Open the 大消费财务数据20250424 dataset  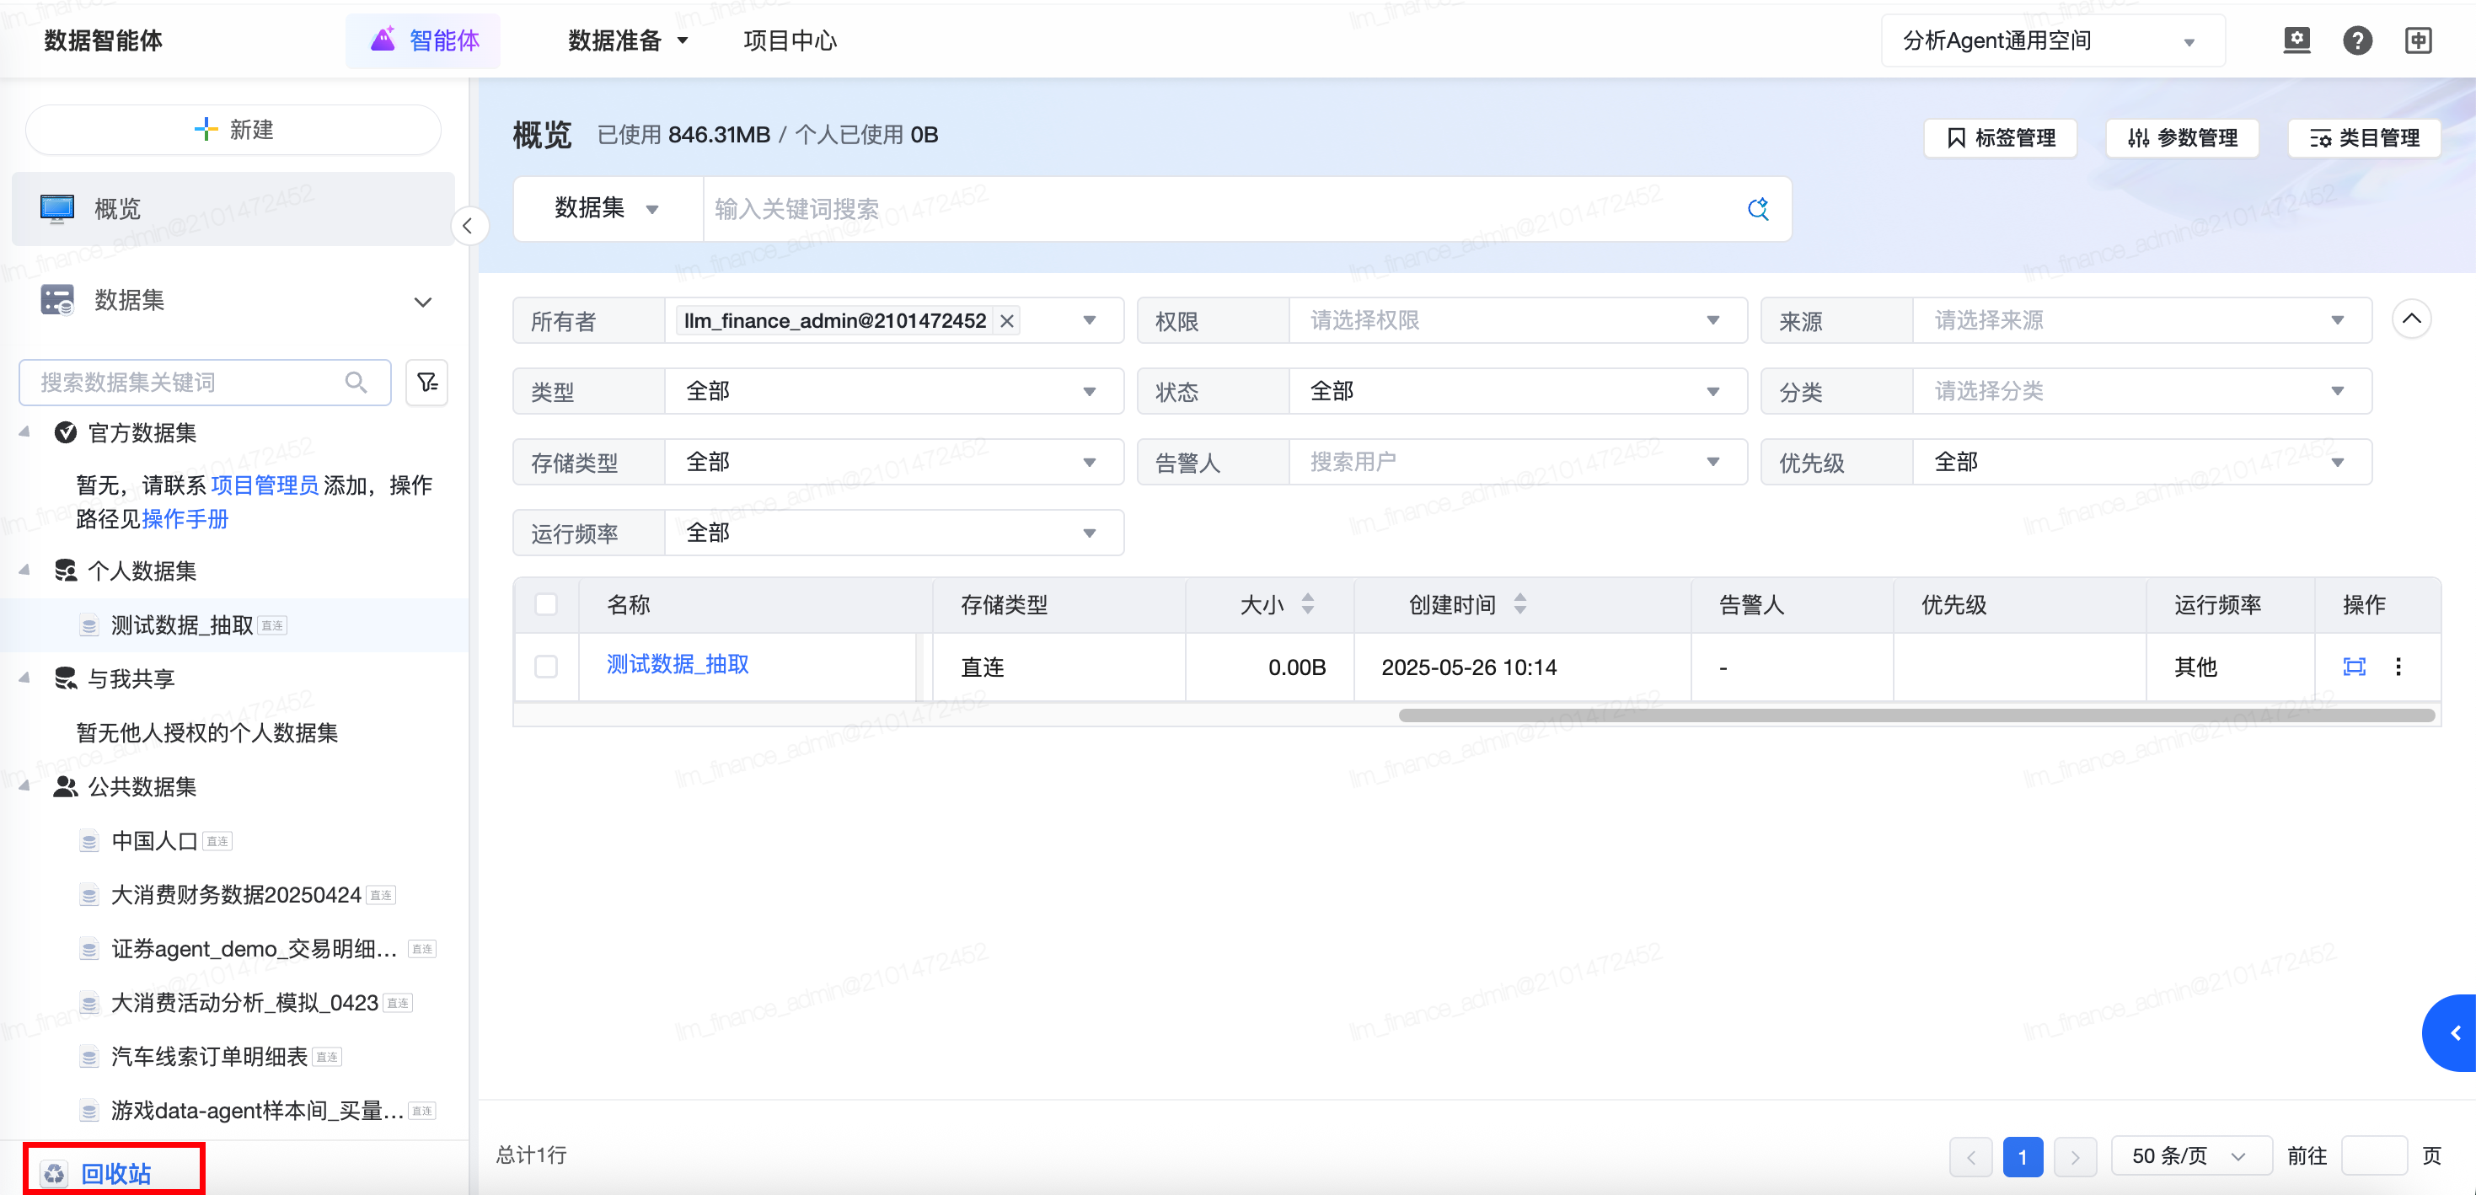pos(235,894)
